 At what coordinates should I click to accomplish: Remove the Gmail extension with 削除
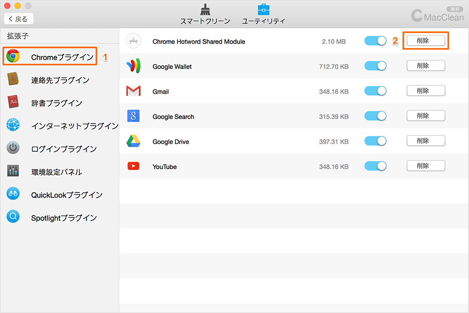pyautogui.click(x=426, y=90)
